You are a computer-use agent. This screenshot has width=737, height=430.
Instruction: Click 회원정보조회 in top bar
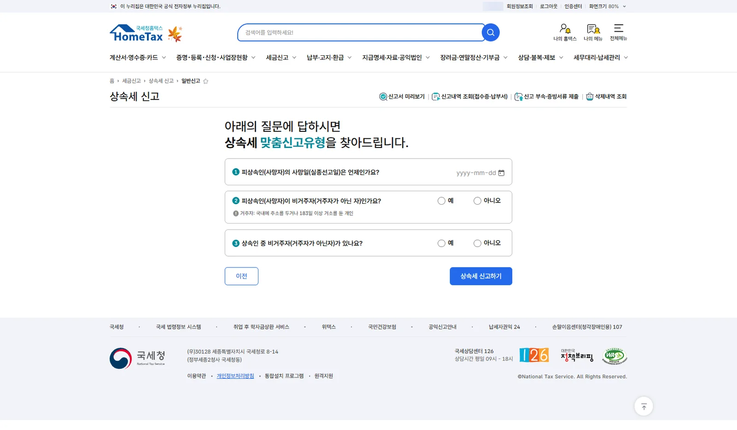(520, 6)
